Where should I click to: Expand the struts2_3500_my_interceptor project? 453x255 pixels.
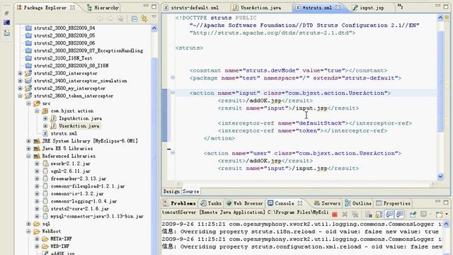pyautogui.click(x=21, y=88)
